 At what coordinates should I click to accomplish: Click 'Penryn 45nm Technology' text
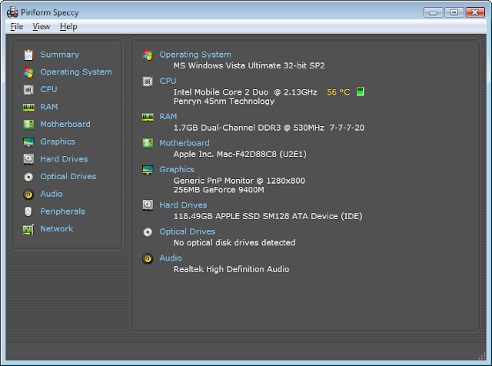coord(224,101)
